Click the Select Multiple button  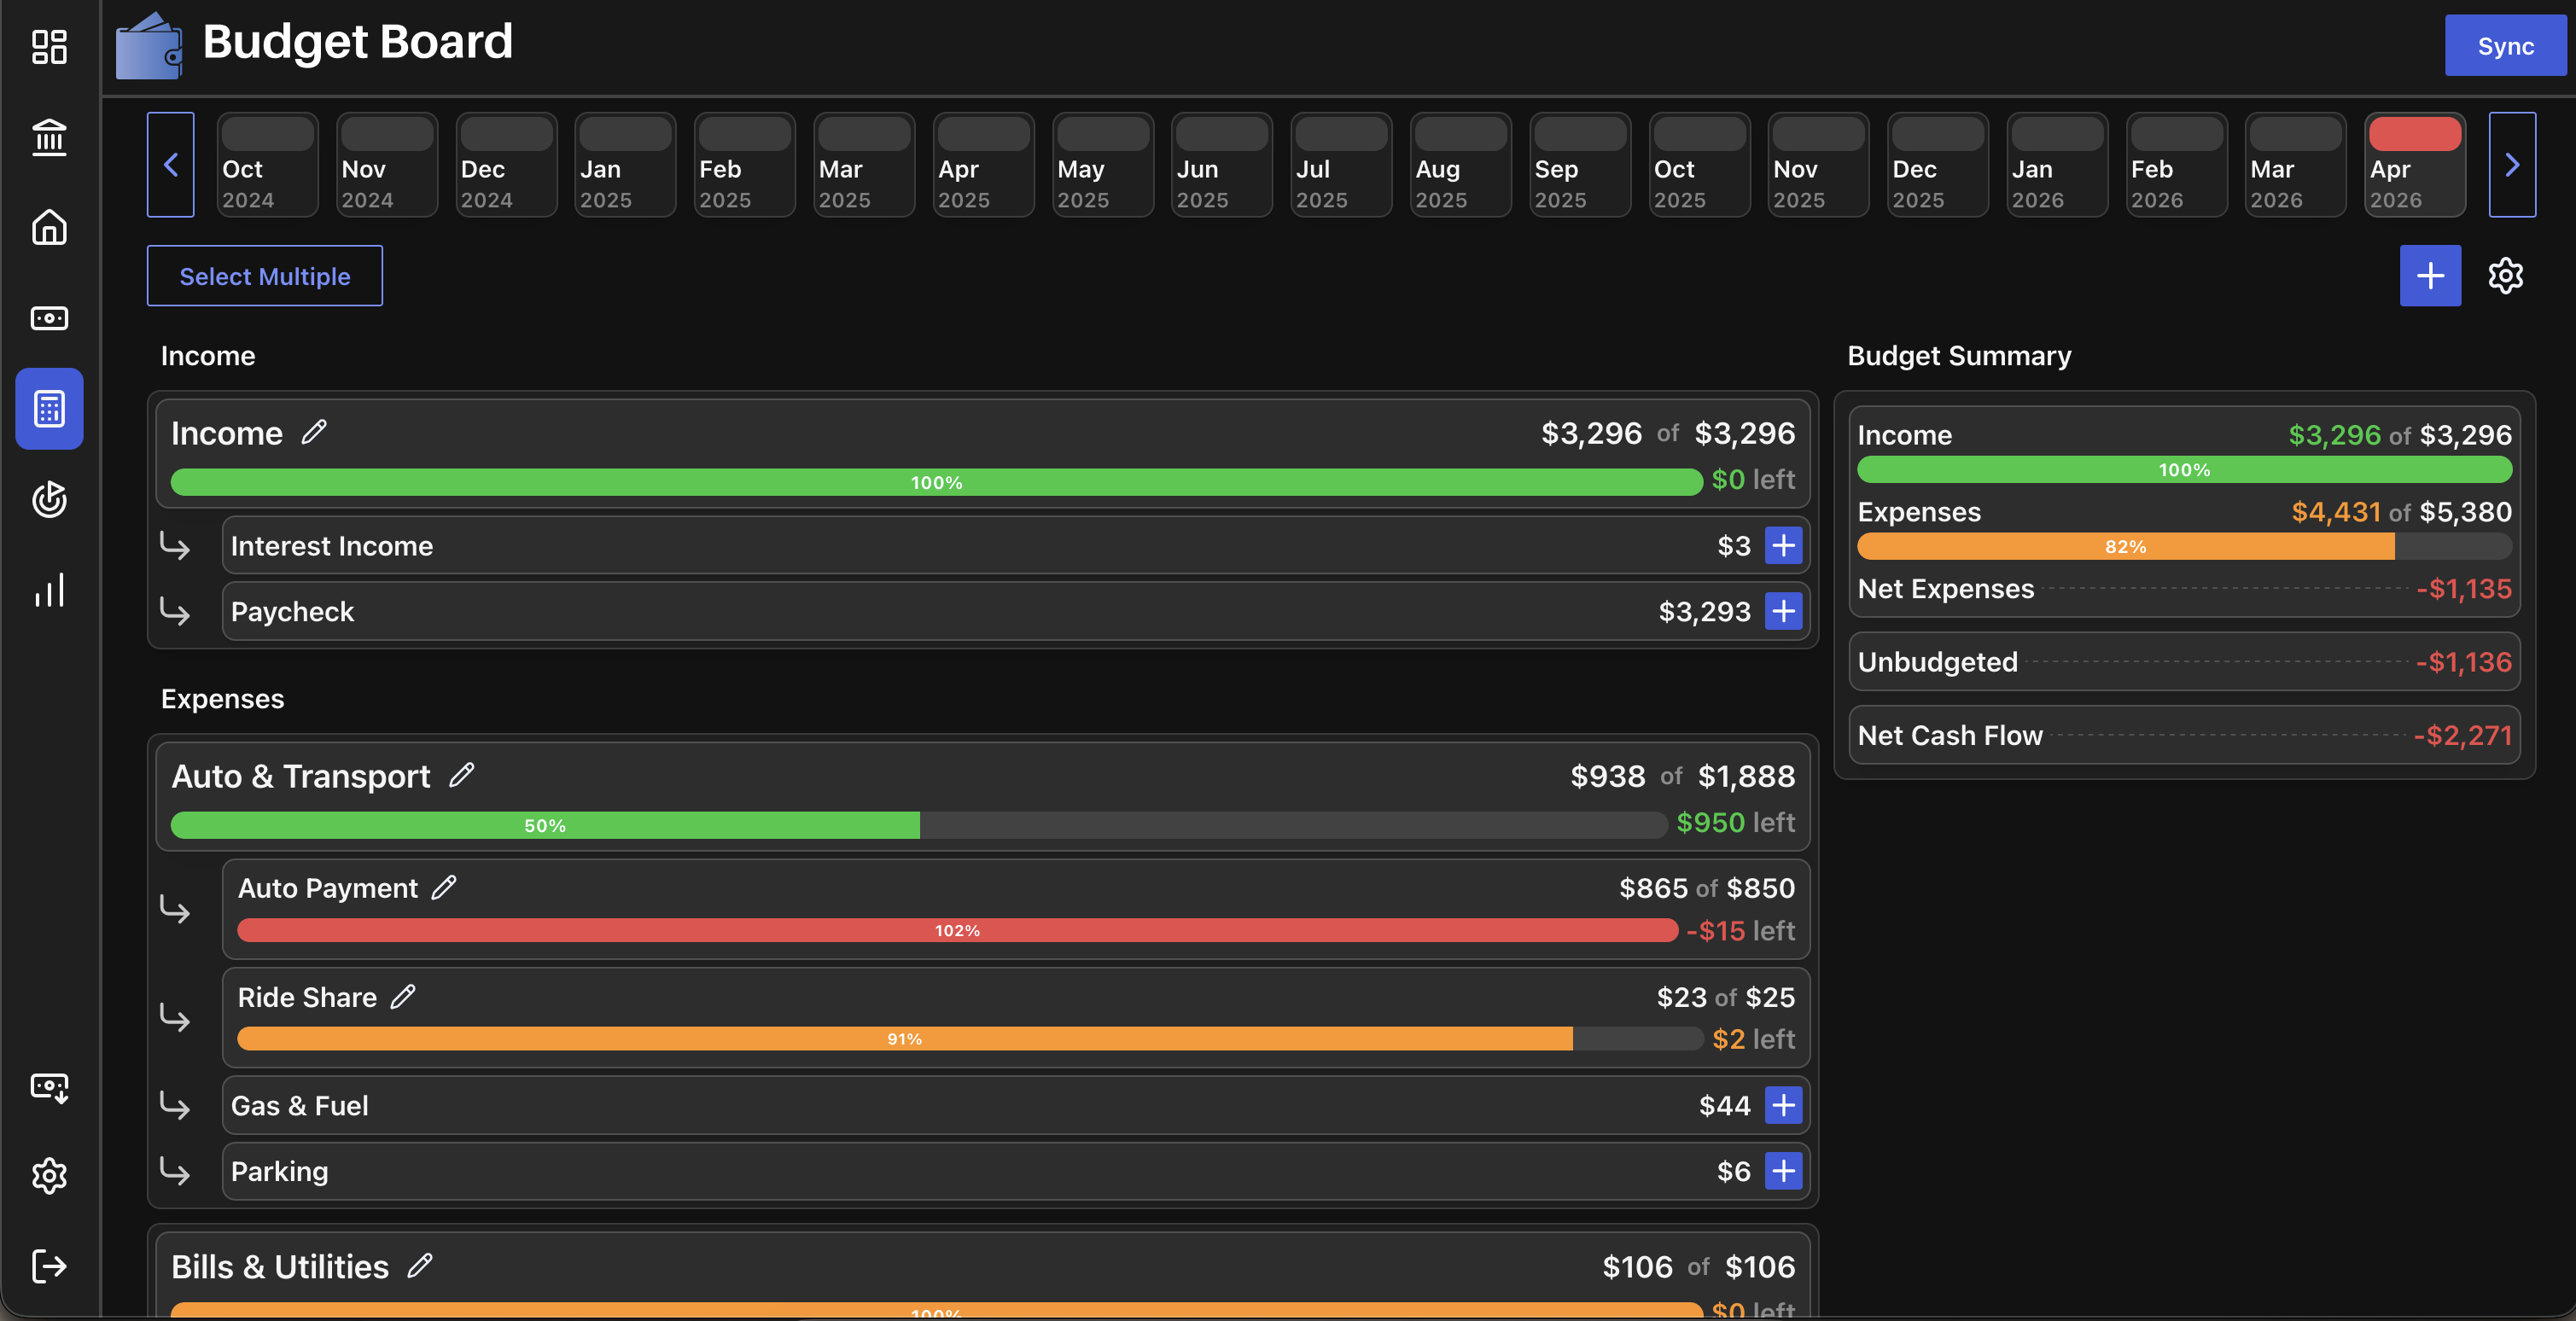point(265,276)
